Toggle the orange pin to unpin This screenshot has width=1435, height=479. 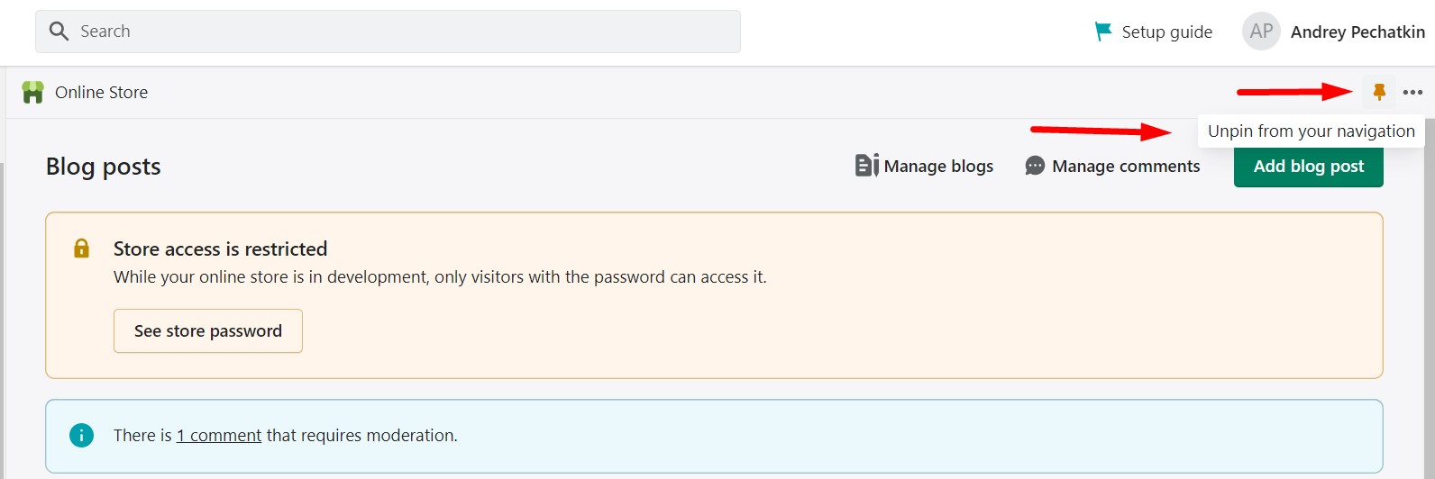tap(1378, 92)
